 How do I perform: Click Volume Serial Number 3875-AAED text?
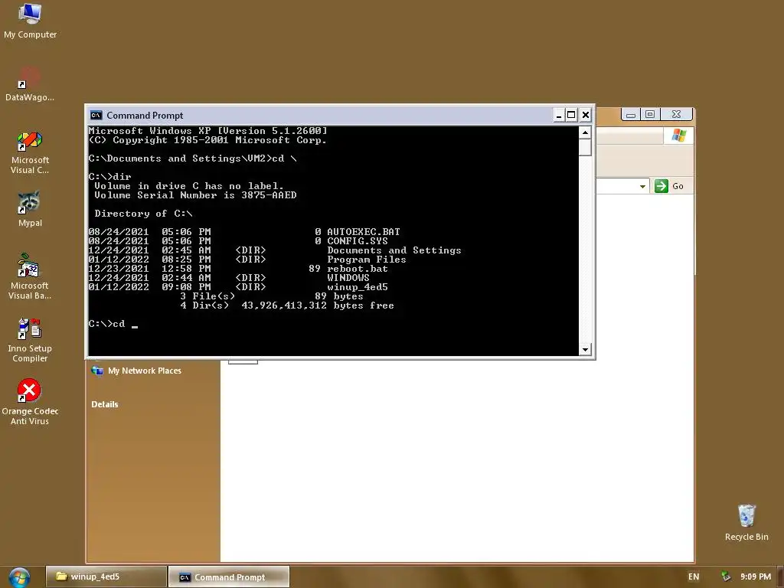[x=195, y=195]
